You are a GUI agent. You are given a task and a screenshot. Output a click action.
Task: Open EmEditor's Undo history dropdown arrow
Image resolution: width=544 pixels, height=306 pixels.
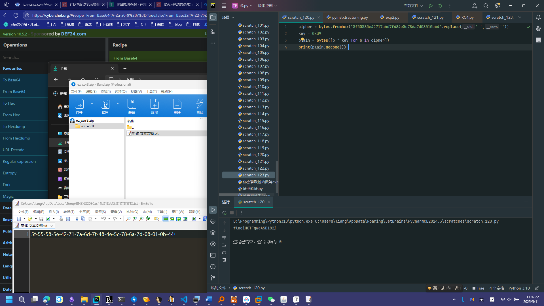[x=109, y=219]
